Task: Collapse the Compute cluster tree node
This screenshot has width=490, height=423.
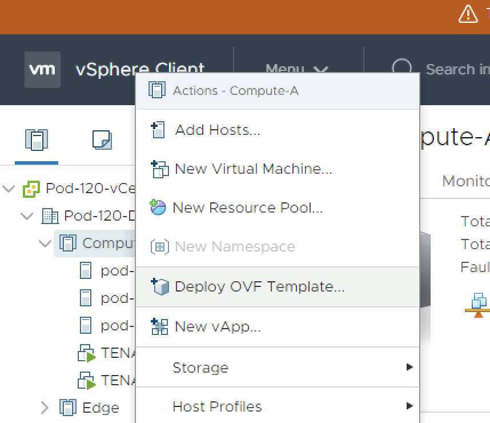Action: 45,244
